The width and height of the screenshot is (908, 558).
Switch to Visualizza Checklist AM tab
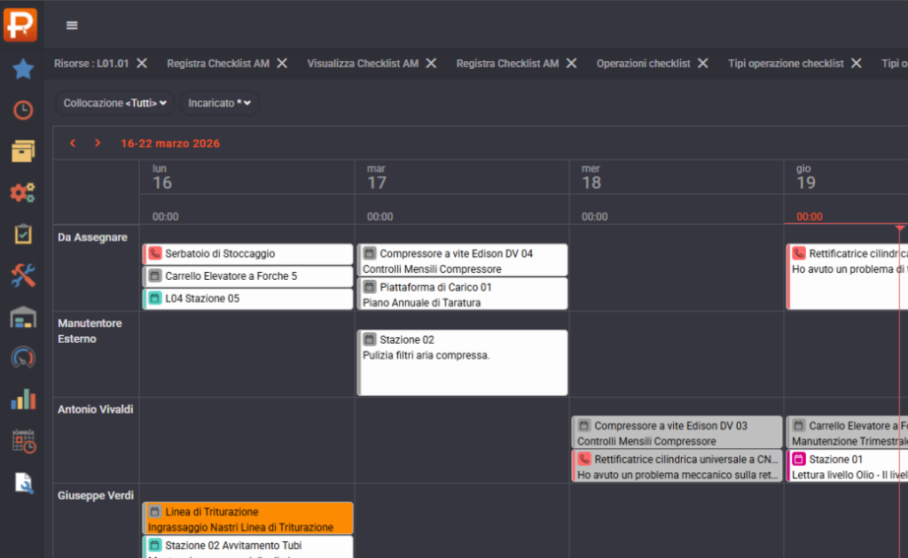tap(363, 63)
